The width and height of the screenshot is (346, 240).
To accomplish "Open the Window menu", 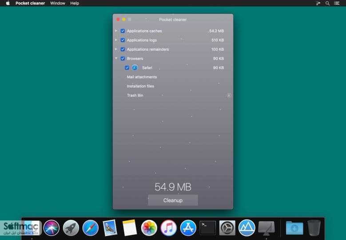I will point(58,3).
